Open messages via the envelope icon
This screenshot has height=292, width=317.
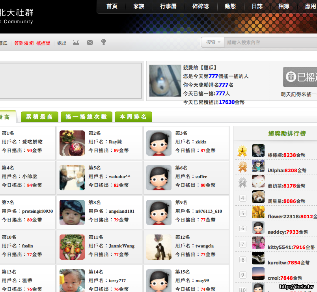(x=90, y=43)
